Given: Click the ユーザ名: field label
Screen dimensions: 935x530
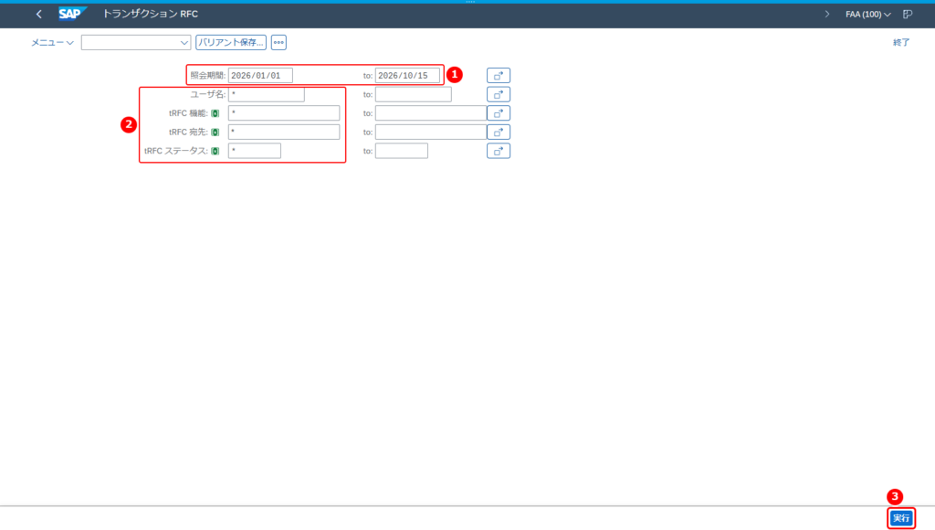Looking at the screenshot, I should click(x=208, y=94).
